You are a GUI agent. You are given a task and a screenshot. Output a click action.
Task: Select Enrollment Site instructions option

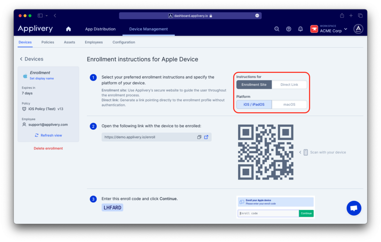pos(254,84)
